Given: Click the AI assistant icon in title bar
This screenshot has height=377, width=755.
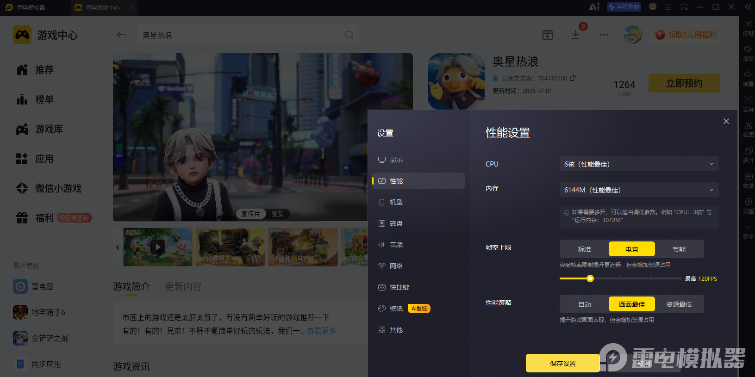Looking at the screenshot, I should coord(594,7).
